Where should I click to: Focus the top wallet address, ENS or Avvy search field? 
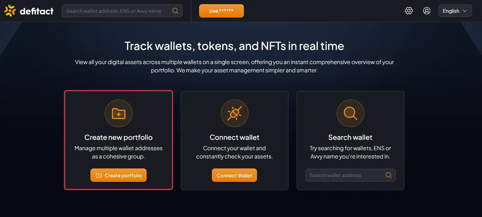122,11
